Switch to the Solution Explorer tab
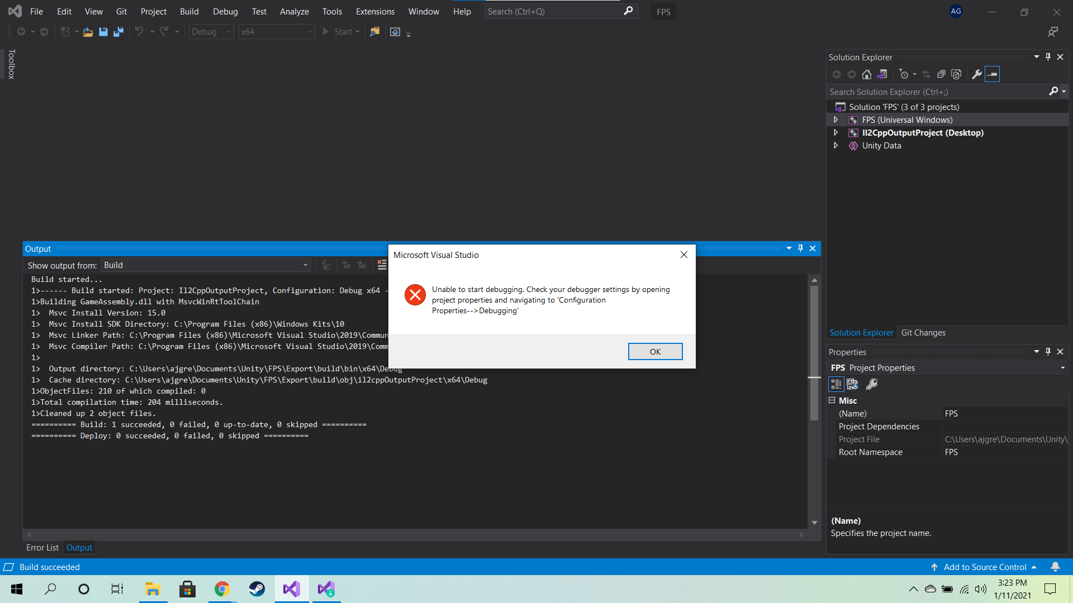 pyautogui.click(x=861, y=333)
